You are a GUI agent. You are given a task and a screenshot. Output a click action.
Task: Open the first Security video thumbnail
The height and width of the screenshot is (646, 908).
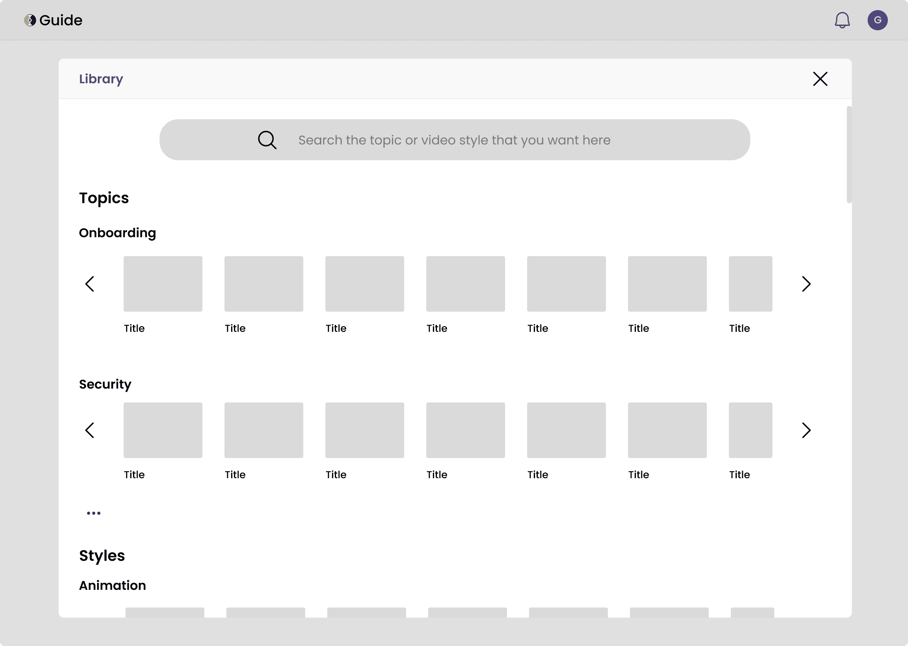(163, 430)
